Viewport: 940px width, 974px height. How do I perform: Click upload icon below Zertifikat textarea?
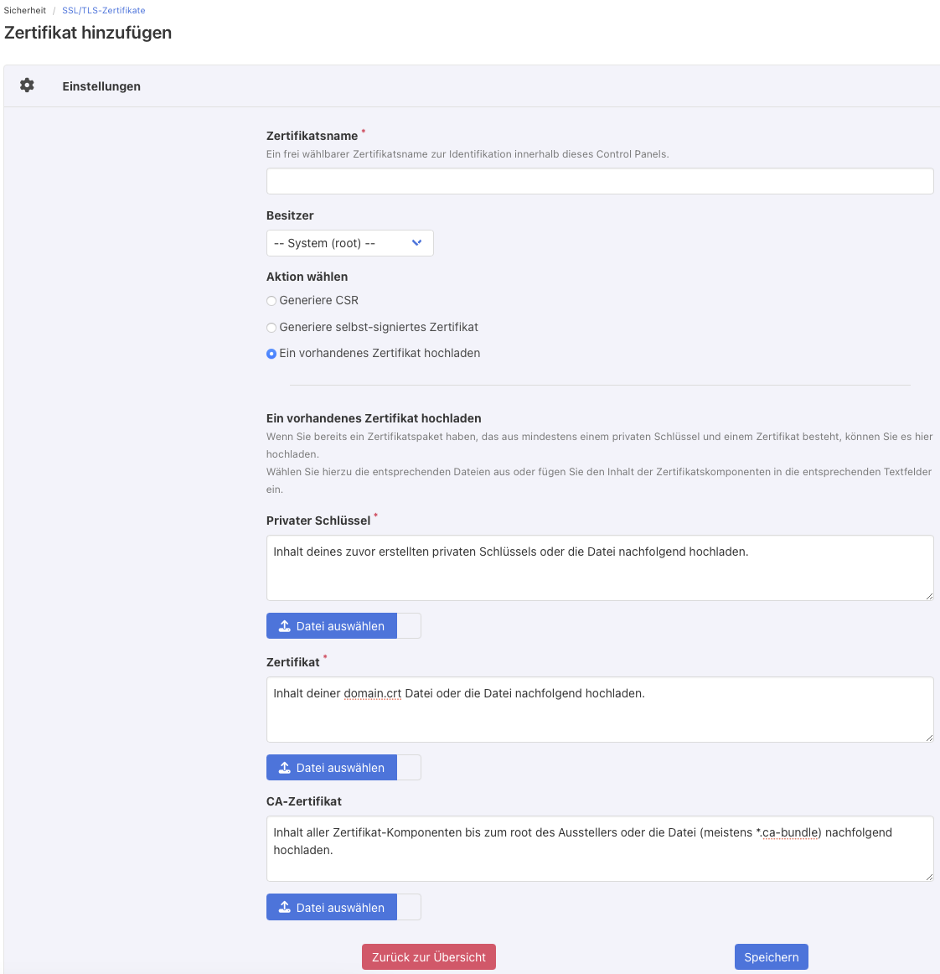pos(285,768)
